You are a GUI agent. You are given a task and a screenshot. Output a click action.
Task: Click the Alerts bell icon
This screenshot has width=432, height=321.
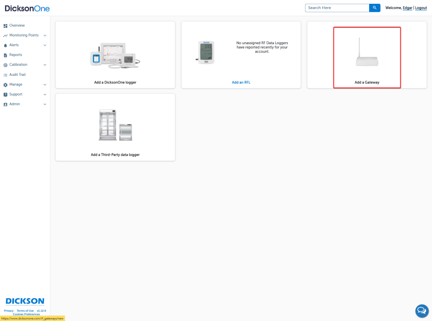[x=5, y=45]
